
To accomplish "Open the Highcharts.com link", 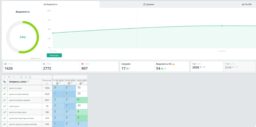I will (x=35, y=58).
